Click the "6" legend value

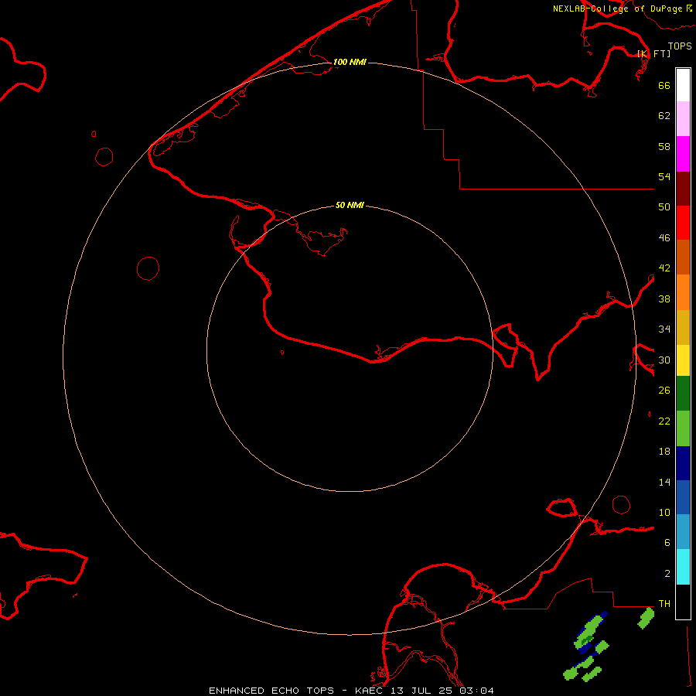[x=667, y=543]
